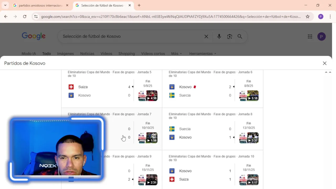
Task: Open Chrome profile P avatar
Action: pos(321,17)
